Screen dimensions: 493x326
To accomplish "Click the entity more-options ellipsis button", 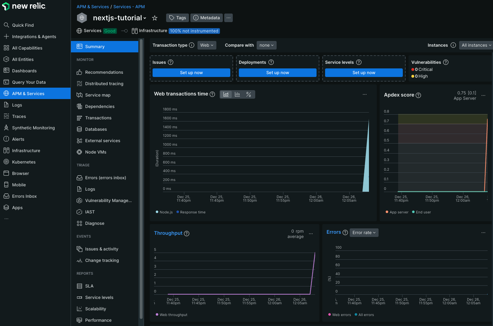I will coord(228,18).
